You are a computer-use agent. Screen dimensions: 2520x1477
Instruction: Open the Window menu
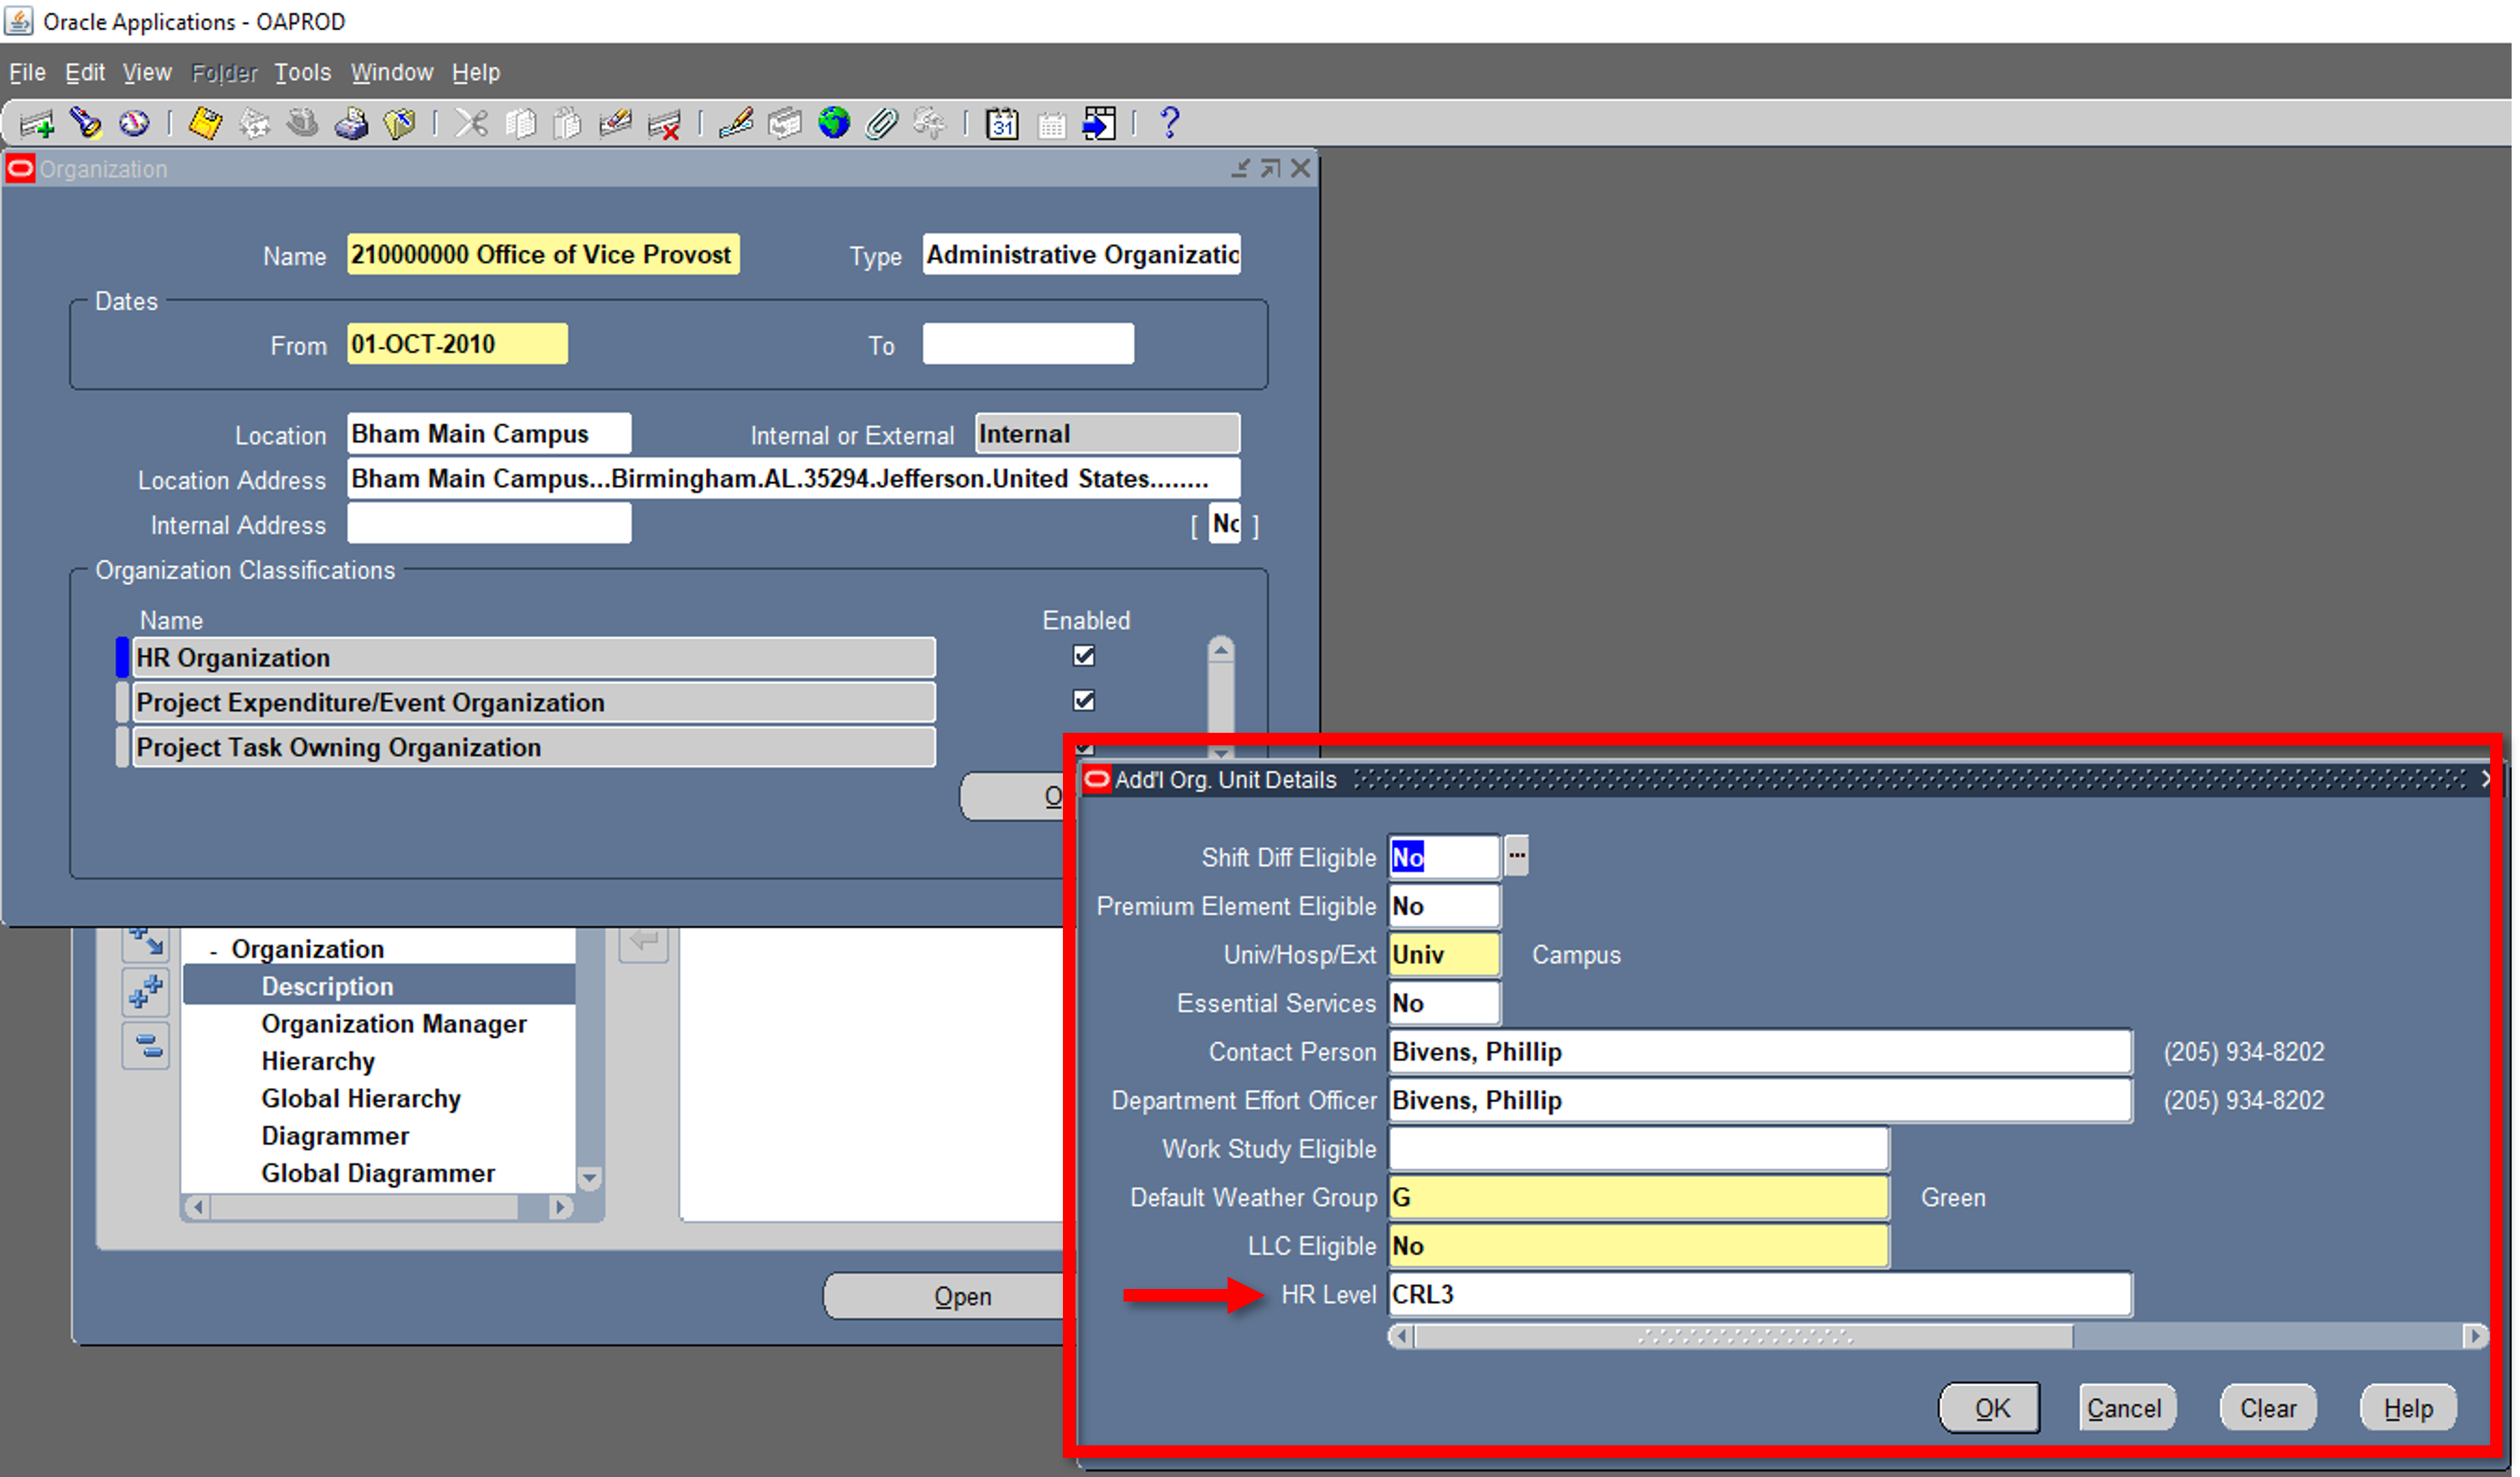point(391,73)
